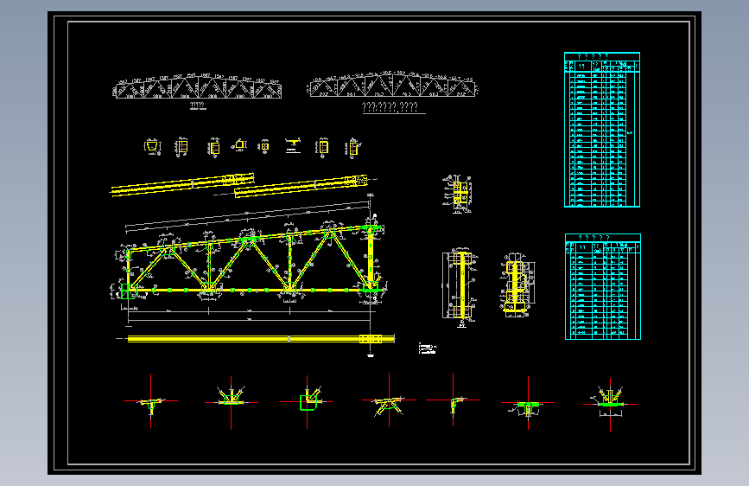The image size is (749, 486).
Task: Click the green support square at truss bottom-left joint
Action: [129, 291]
